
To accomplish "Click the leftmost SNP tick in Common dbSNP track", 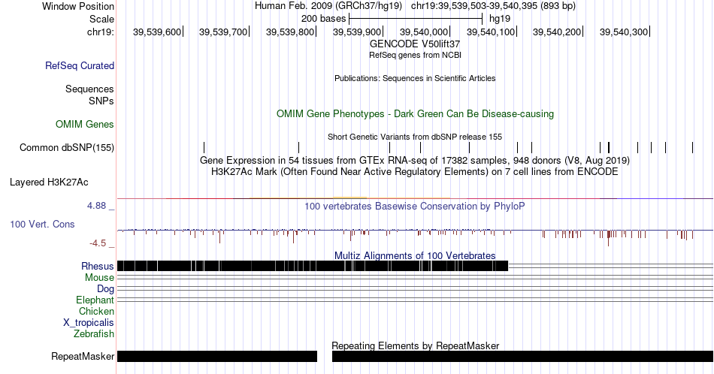I will coord(204,147).
